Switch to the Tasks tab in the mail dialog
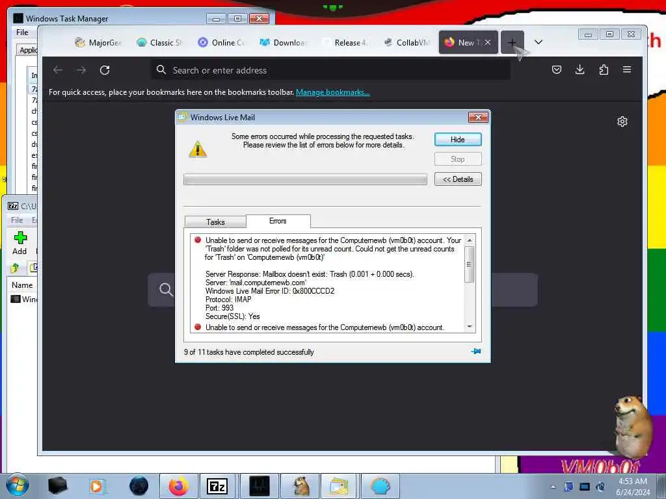The width and height of the screenshot is (666, 499). (x=215, y=222)
